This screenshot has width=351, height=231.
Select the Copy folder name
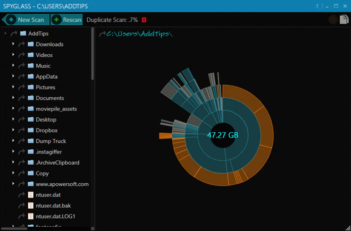[x=43, y=174]
